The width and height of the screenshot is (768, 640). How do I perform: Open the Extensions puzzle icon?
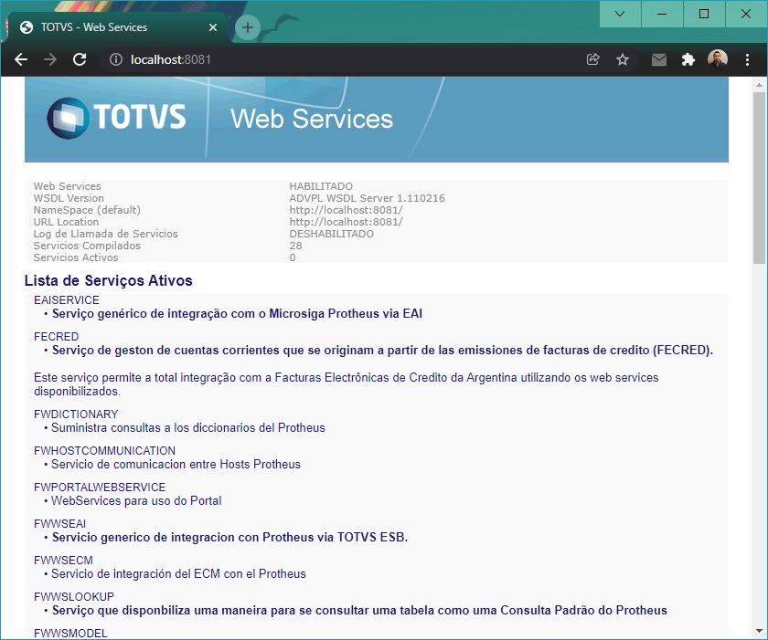(688, 59)
